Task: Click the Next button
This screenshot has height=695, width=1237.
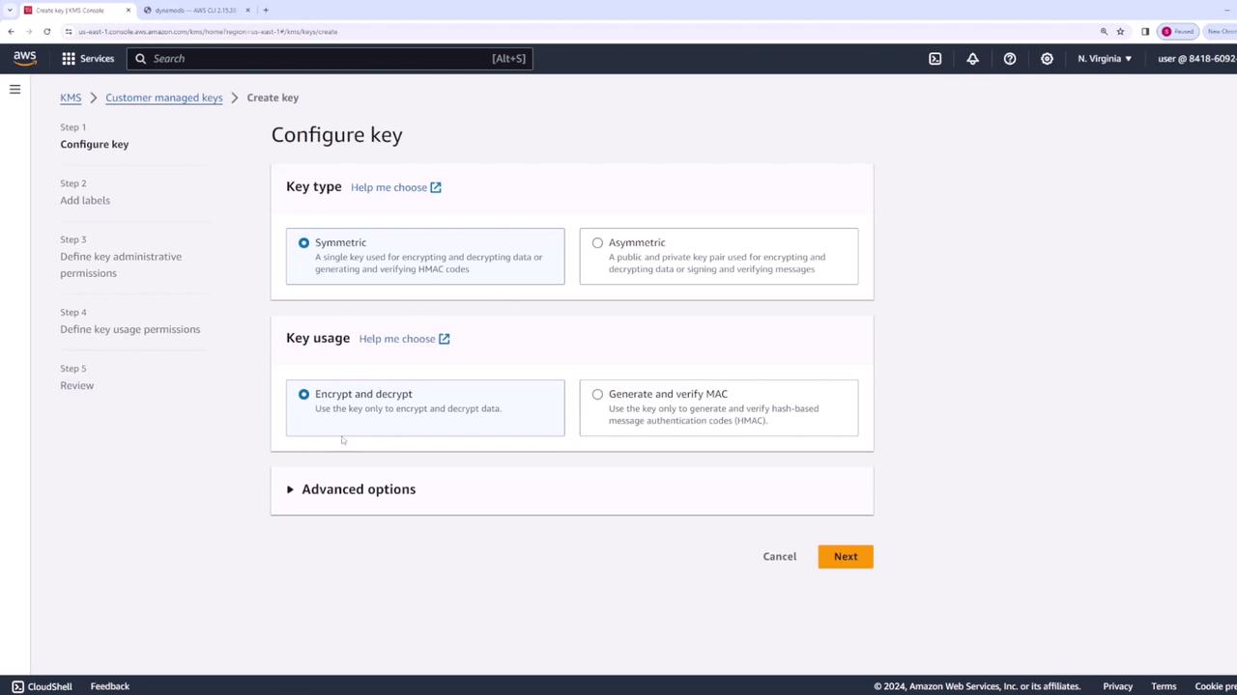Action: click(846, 556)
